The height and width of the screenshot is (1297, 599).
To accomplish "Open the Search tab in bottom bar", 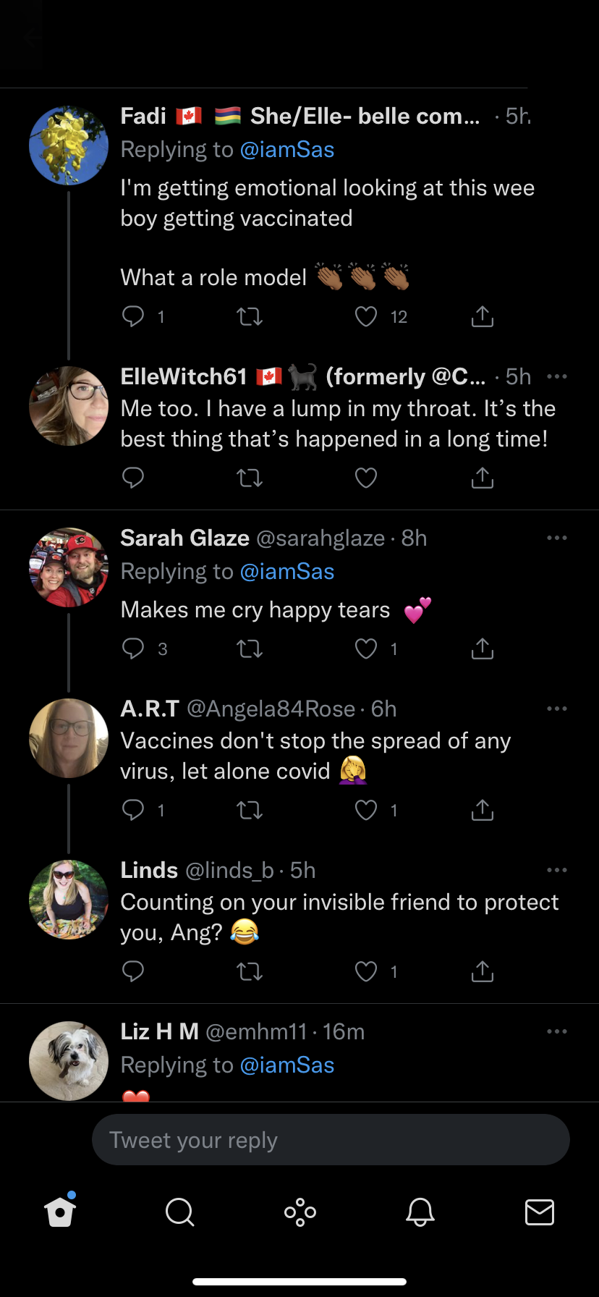I will (179, 1212).
